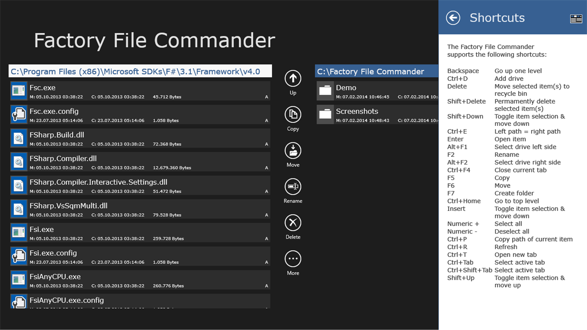Click the Fsi.exe.config file icon

[19, 256]
